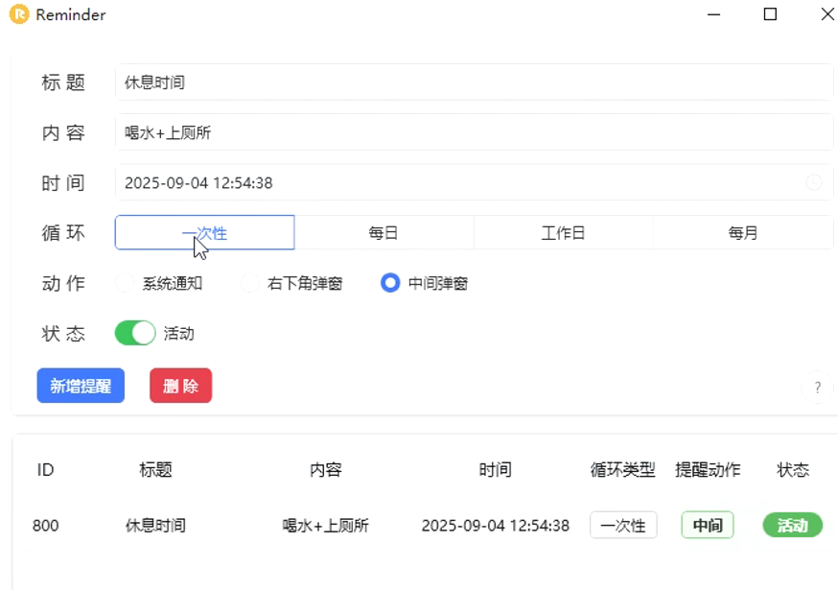Switch recurrence to 工作日

pos(565,232)
